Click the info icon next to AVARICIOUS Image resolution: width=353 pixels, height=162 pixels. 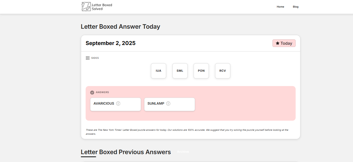tap(118, 103)
